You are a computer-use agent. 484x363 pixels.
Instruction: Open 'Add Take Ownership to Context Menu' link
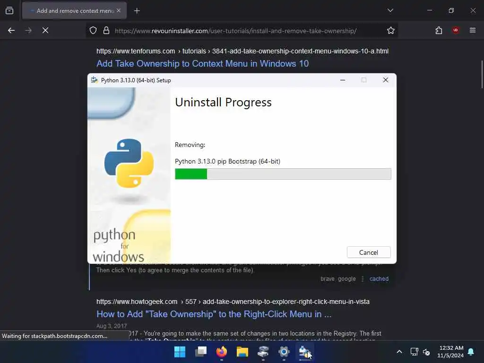coord(202,63)
